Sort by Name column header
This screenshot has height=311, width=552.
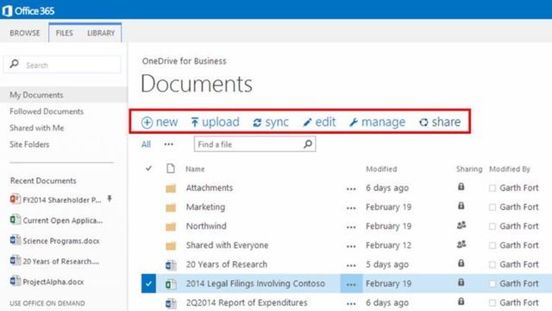click(195, 169)
